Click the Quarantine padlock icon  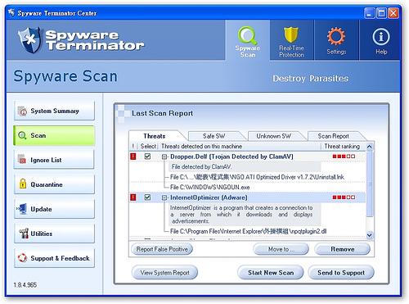tap(23, 184)
